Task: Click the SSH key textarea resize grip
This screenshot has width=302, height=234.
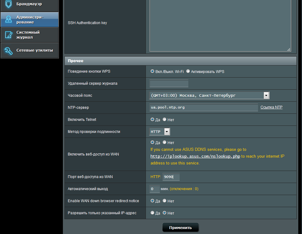Action: tap(289, 49)
